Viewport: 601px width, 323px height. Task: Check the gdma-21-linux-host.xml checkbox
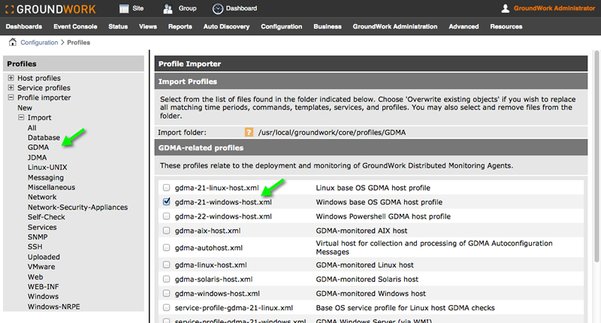tap(166, 188)
